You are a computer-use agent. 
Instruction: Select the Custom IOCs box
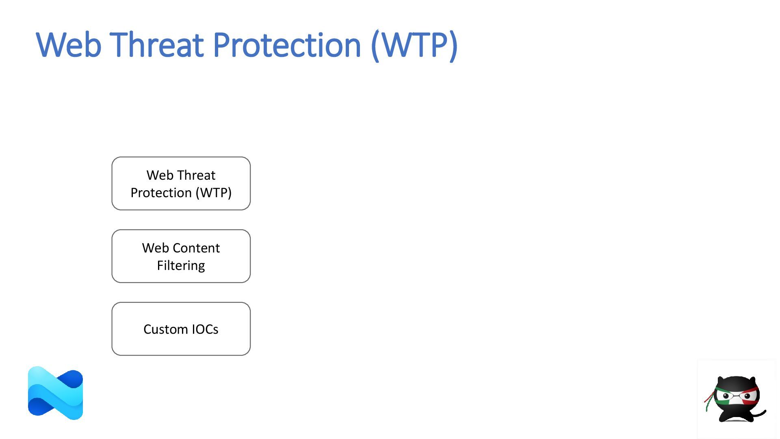[181, 329]
